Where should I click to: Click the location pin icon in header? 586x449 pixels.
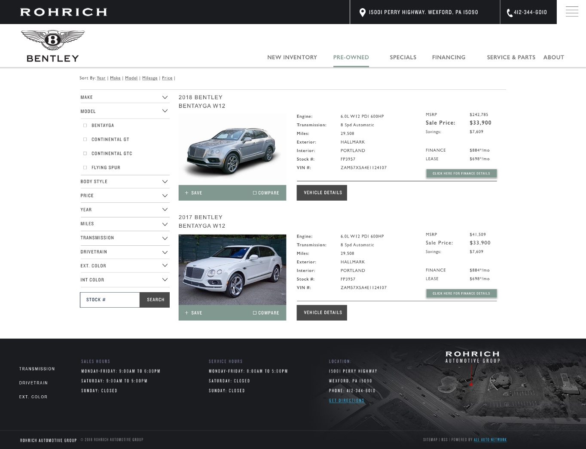[x=363, y=12]
